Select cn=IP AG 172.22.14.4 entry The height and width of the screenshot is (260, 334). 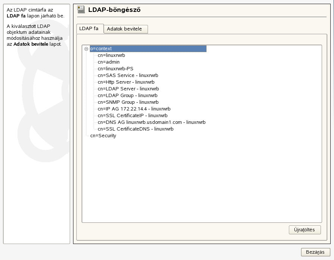click(133, 109)
